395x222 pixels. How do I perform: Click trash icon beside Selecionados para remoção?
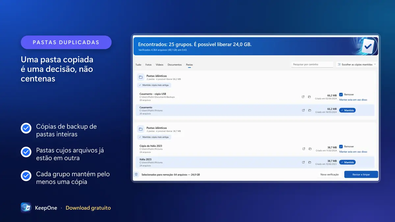tap(136, 174)
